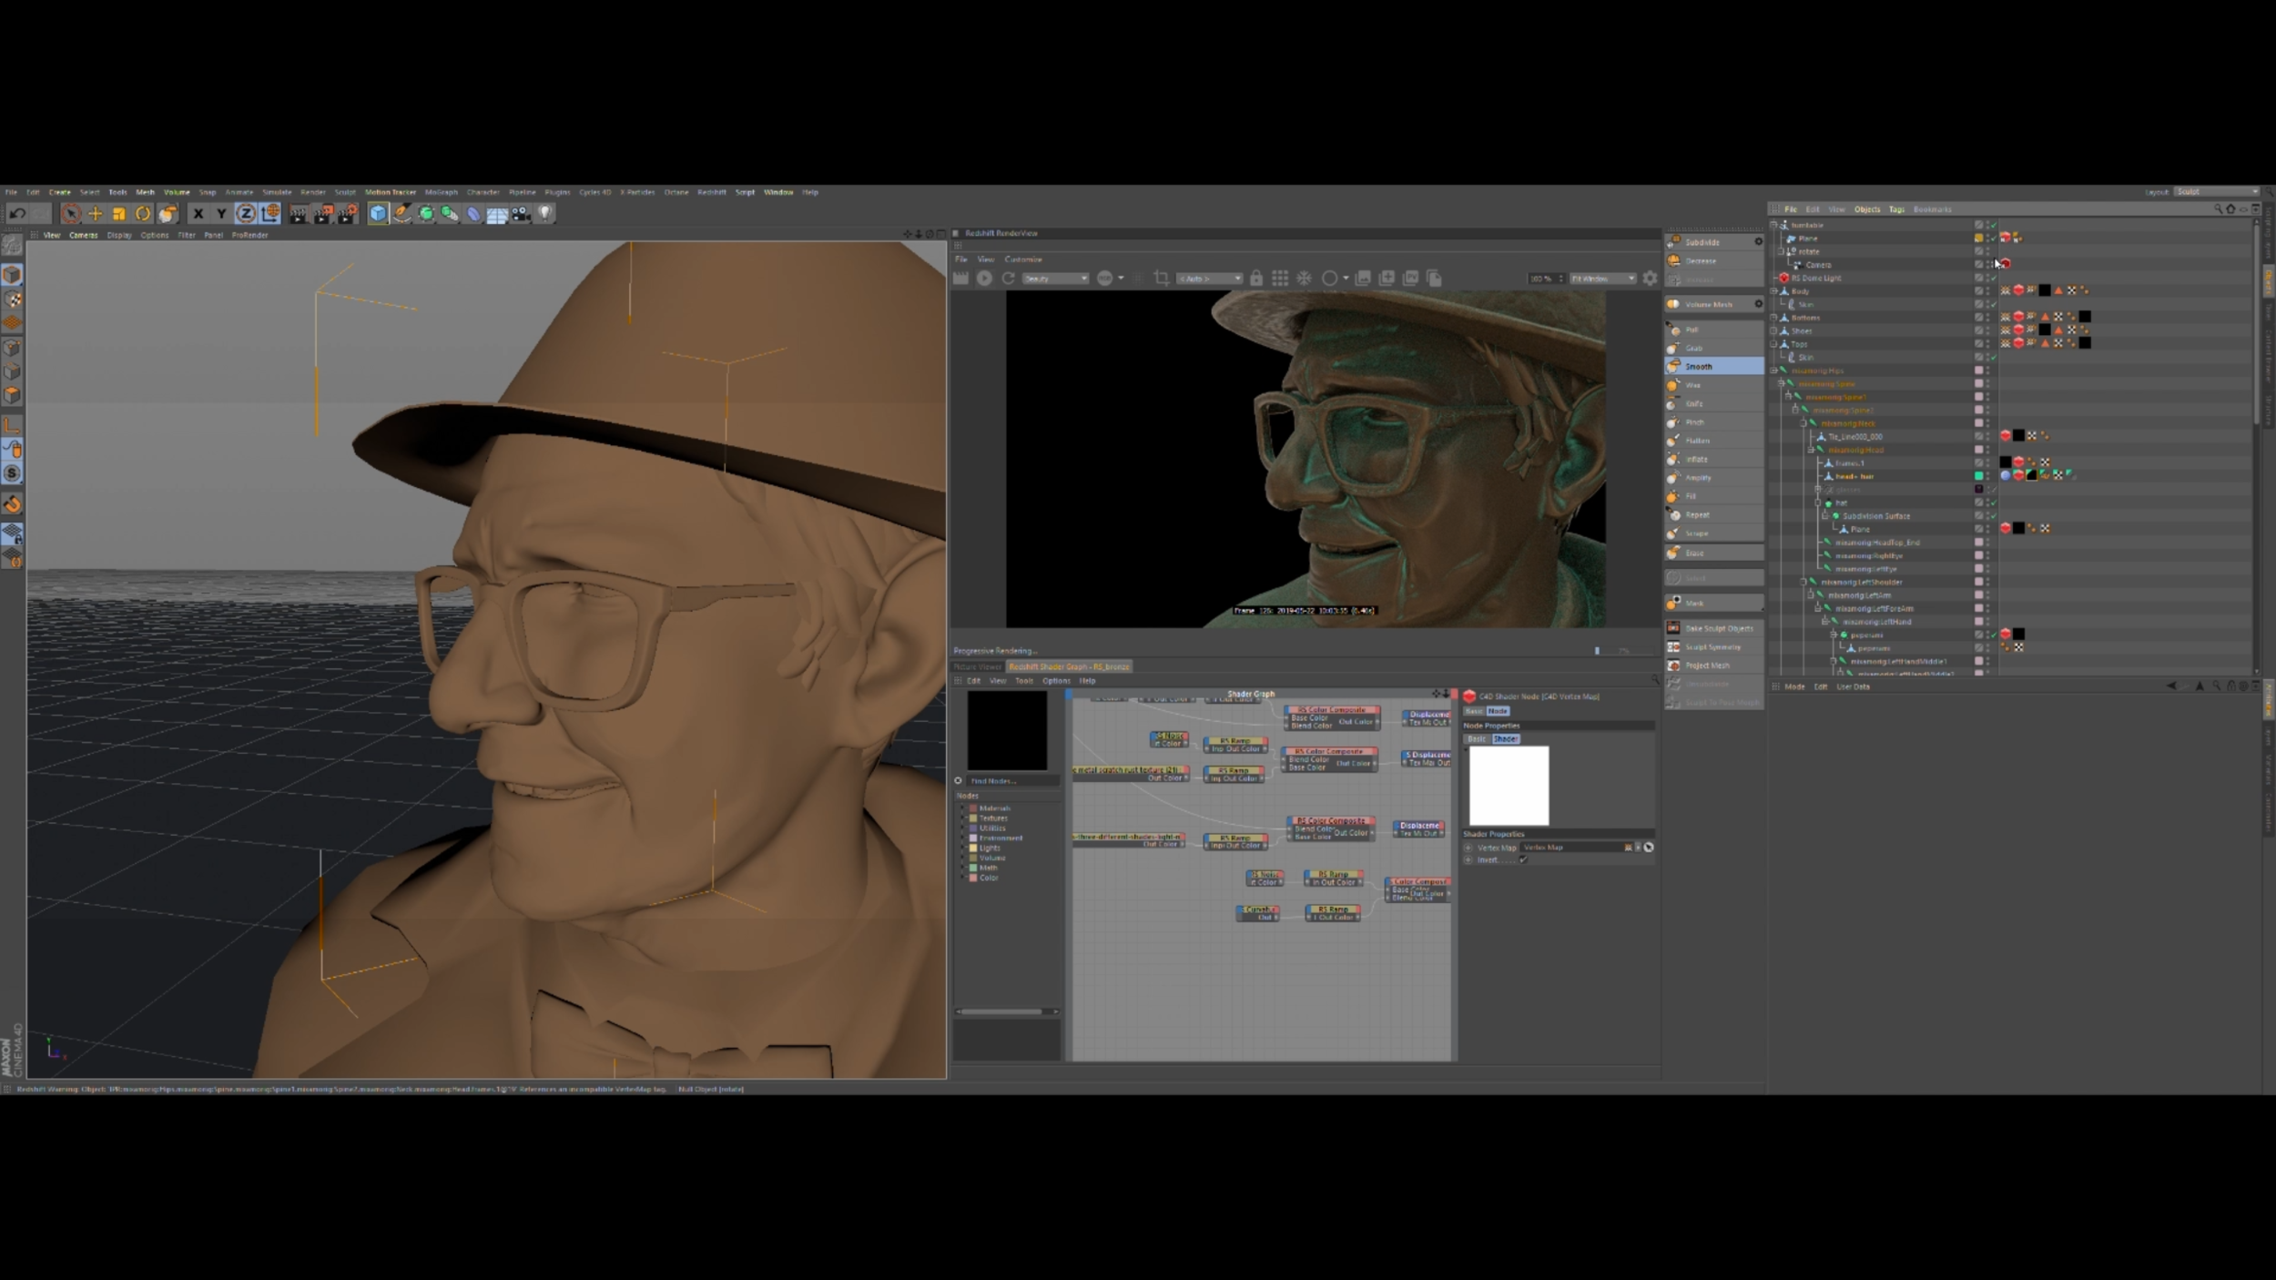The width and height of the screenshot is (2276, 1280).
Task: Click the Sculpt Symmetry button
Action: (1712, 647)
